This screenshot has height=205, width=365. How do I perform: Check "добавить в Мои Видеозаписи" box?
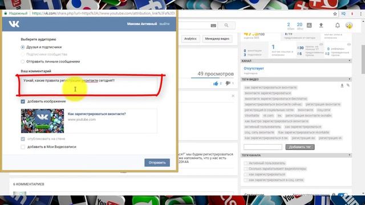point(23,147)
